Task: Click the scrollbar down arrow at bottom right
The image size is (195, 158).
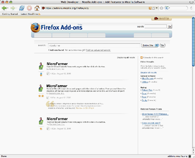Action: (x=193, y=153)
